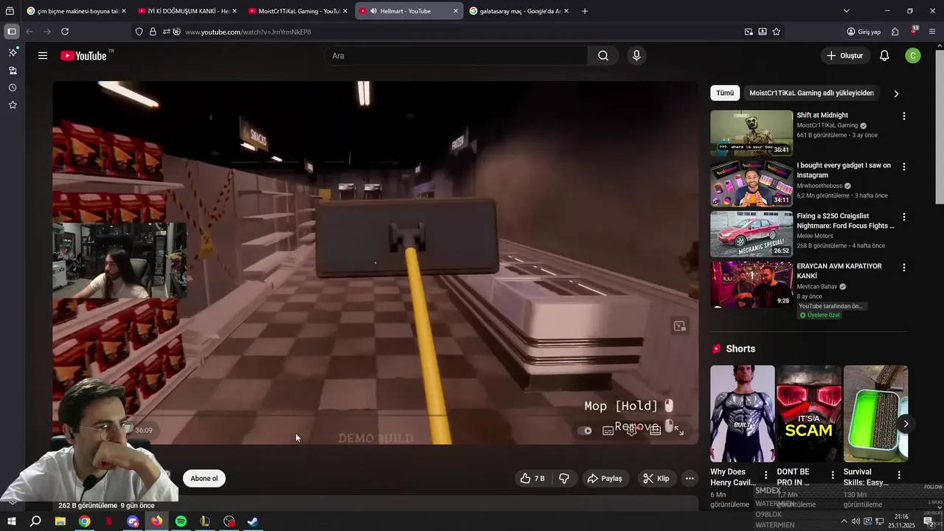Open a new browser tab
The width and height of the screenshot is (944, 531).
coord(585,11)
